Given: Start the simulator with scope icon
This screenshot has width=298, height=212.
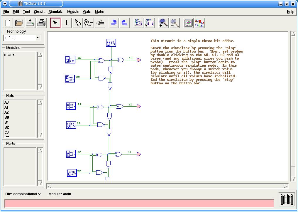Looking at the screenshot, I should (189, 23).
